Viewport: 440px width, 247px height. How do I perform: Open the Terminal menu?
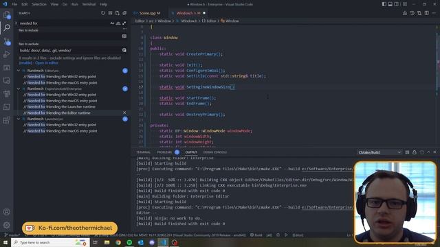(89, 4)
